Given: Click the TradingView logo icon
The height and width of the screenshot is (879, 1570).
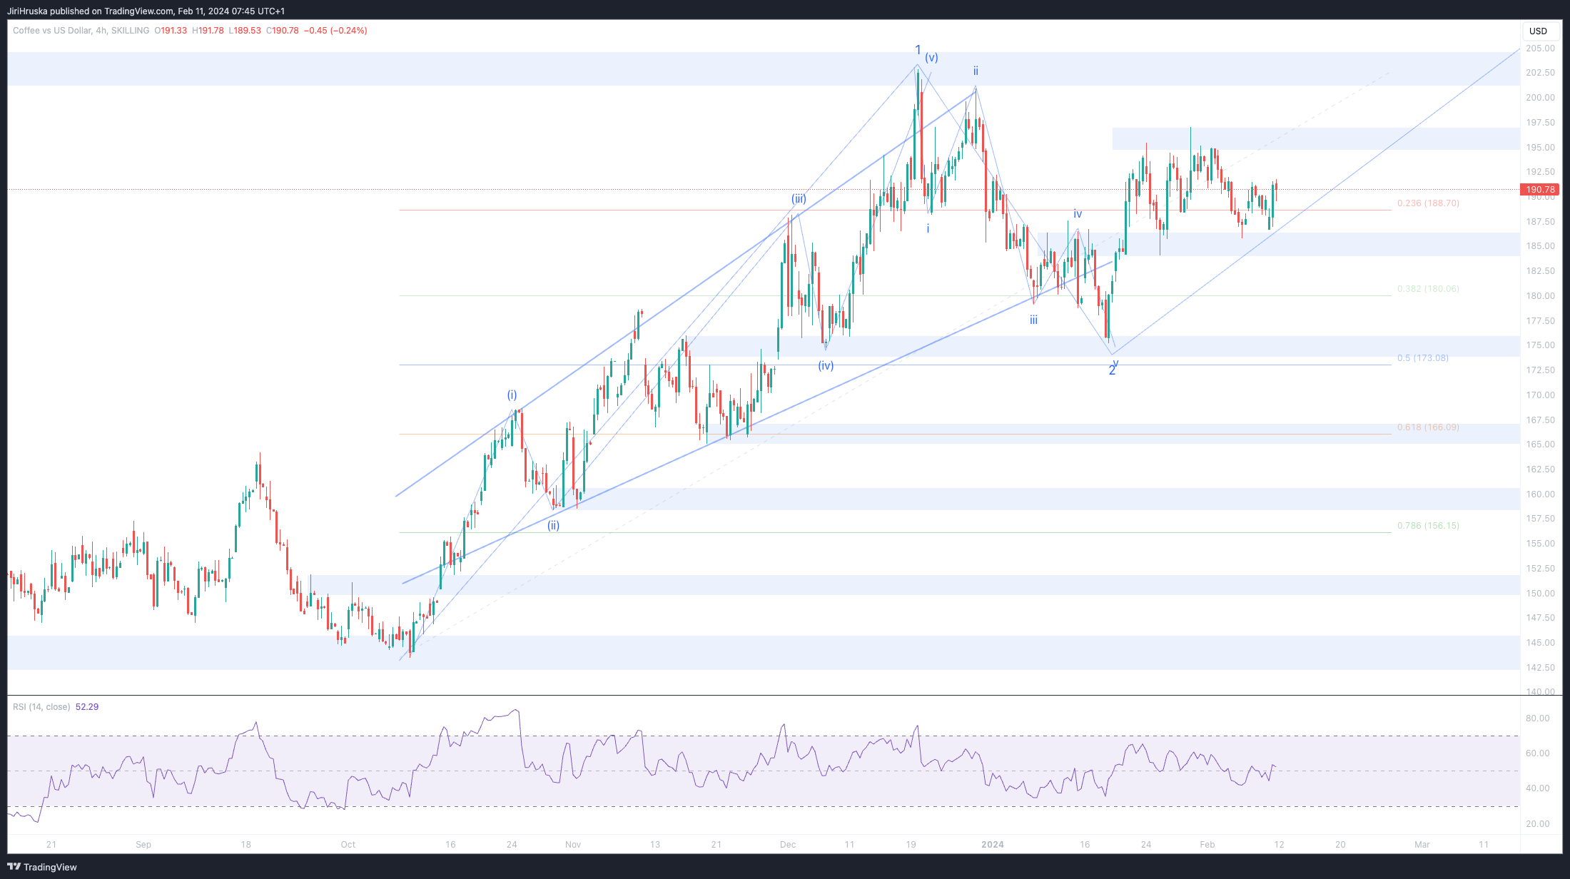Looking at the screenshot, I should 14,867.
